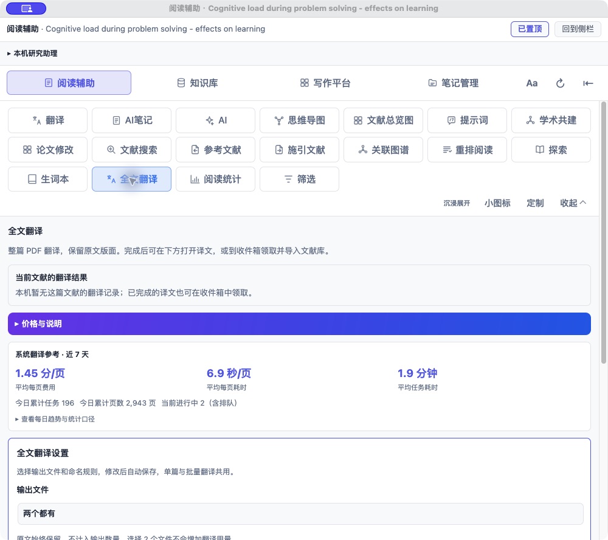Open the 思维导图 mind map tool
Screen dimensions: 608x540
tap(299, 120)
